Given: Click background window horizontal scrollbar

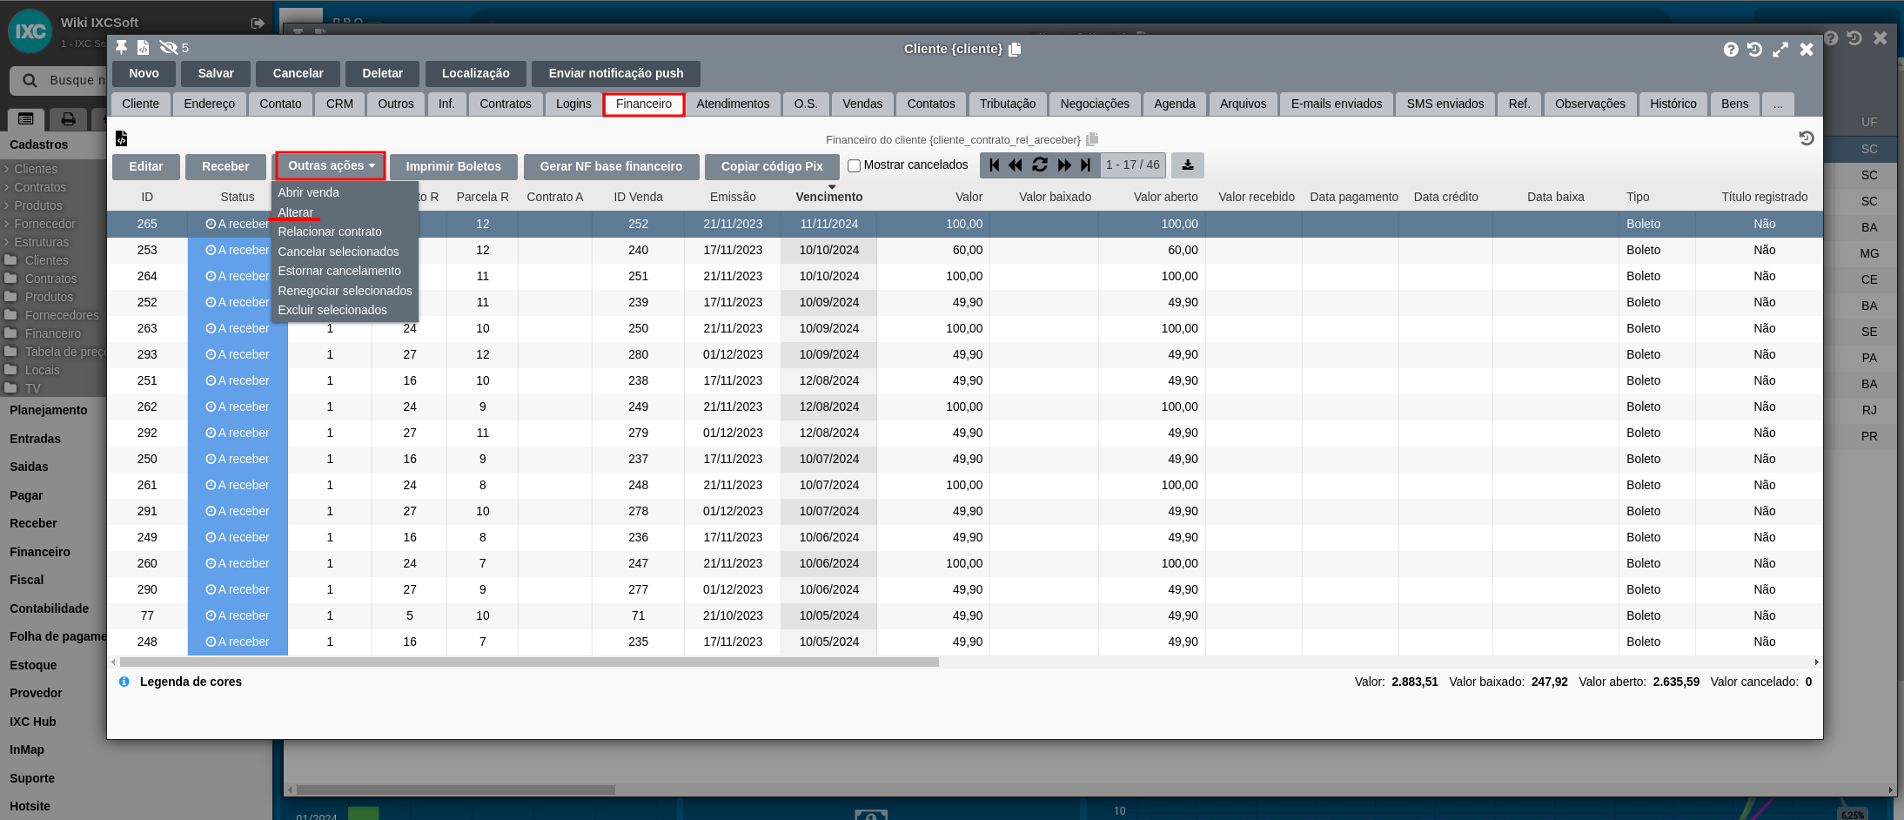Looking at the screenshot, I should (x=455, y=790).
